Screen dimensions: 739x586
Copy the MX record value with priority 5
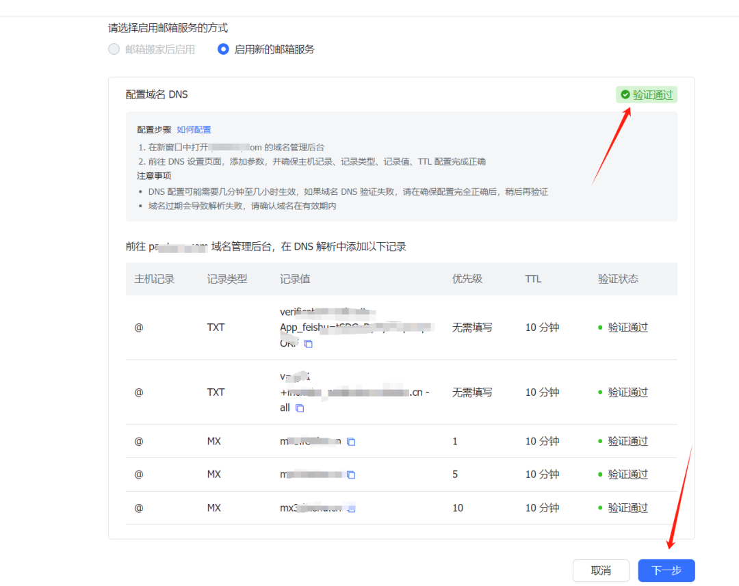click(351, 475)
